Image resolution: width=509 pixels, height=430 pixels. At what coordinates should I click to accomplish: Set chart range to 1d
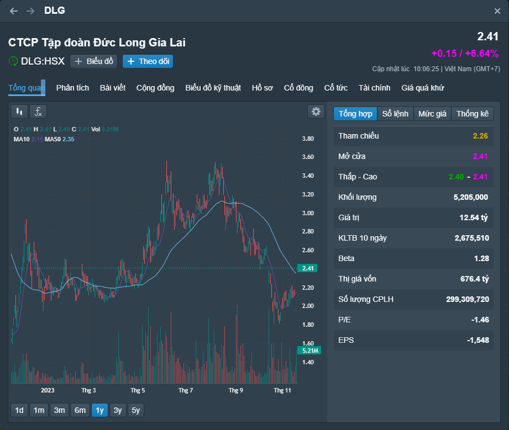pos(19,410)
